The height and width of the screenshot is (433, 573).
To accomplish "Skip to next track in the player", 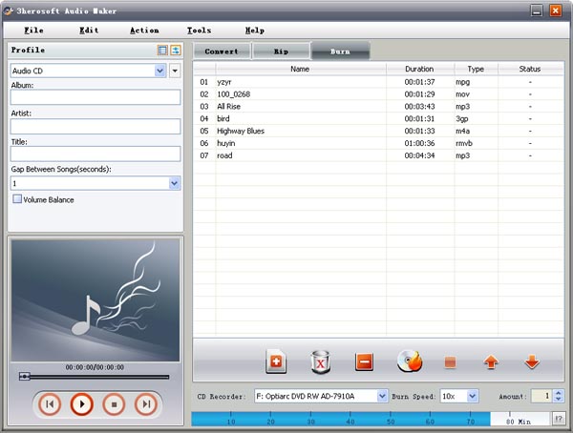I will (x=145, y=404).
